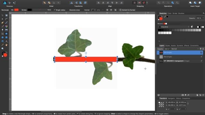This screenshot has width=205, height=115.
Task: Open the Snapping options dropdown arrow
Action: (147, 3)
